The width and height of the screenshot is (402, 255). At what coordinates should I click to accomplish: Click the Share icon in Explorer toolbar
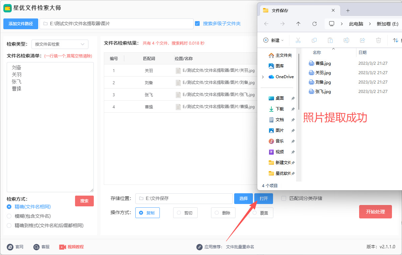(x=362, y=40)
